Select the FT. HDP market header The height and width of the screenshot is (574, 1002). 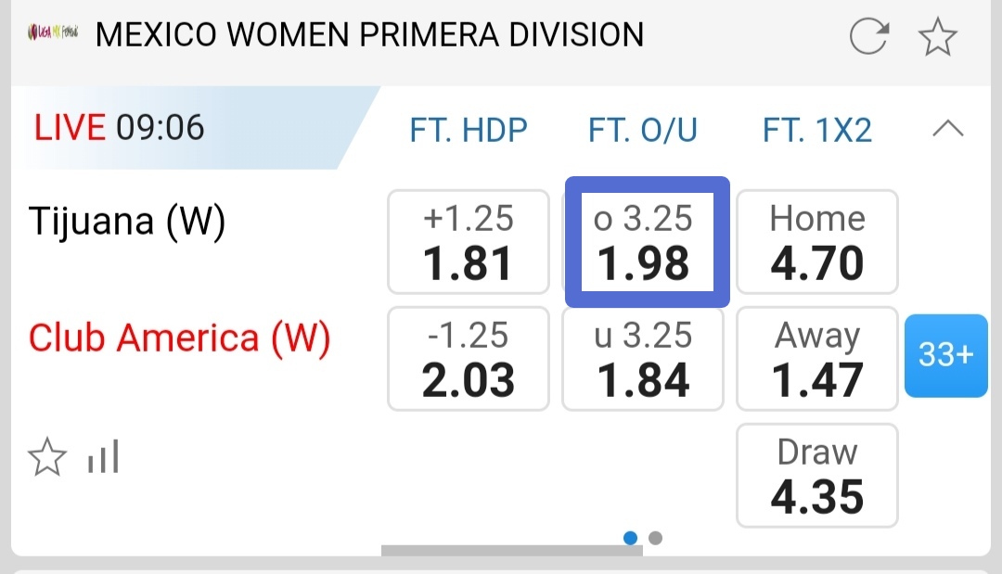(469, 130)
